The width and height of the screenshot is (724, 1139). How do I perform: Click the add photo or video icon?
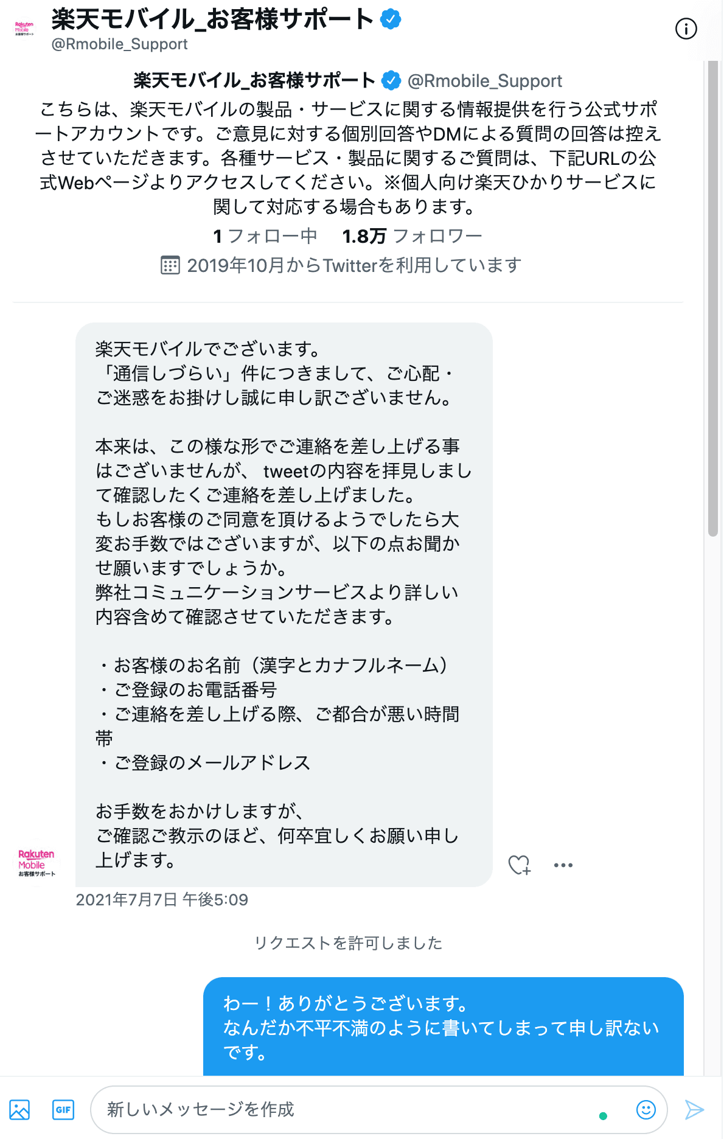(x=19, y=1110)
